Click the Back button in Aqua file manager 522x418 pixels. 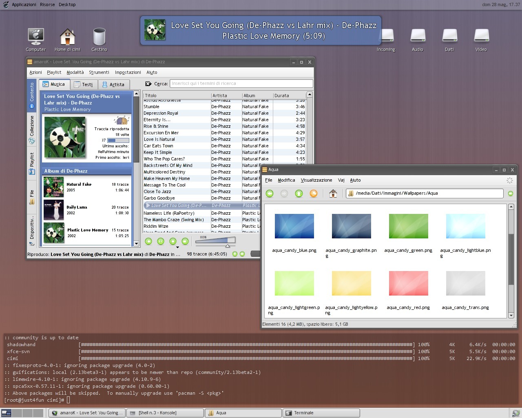pyautogui.click(x=270, y=193)
